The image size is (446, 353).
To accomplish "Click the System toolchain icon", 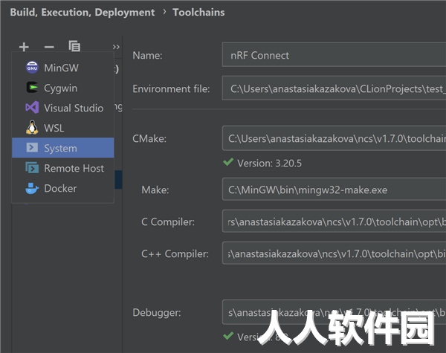I will coord(32,148).
